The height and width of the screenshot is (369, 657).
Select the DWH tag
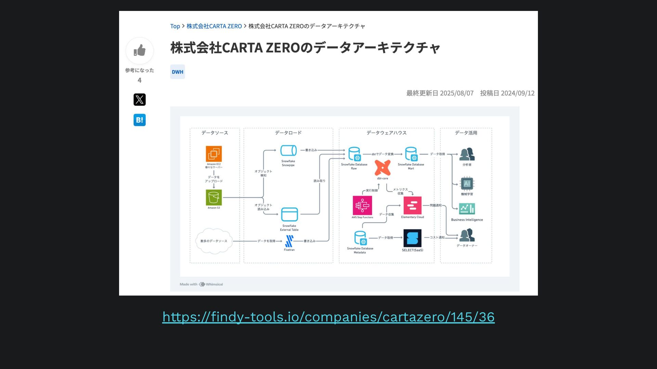click(177, 72)
